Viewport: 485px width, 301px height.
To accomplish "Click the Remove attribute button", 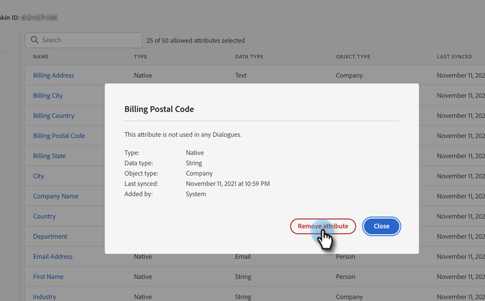I will point(323,226).
